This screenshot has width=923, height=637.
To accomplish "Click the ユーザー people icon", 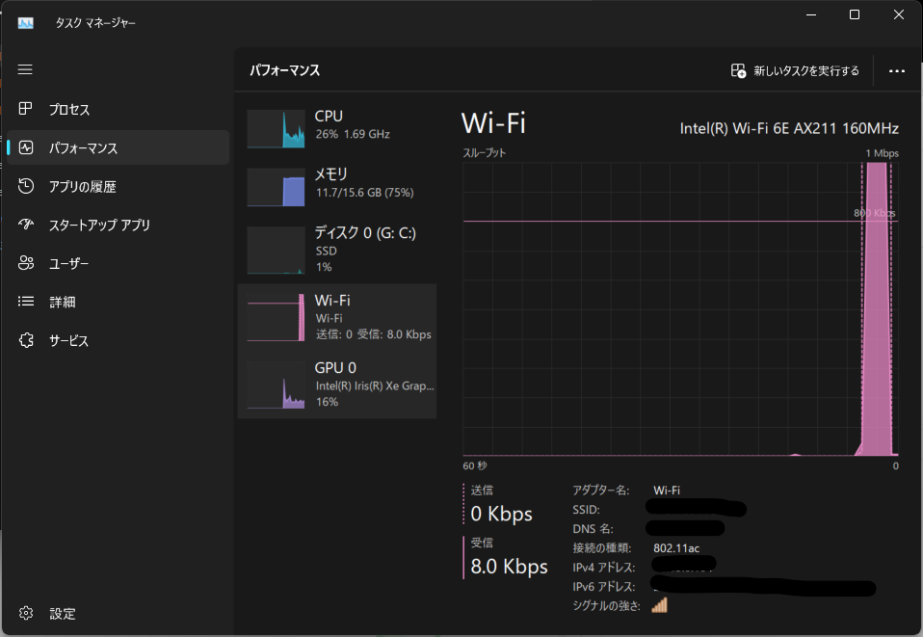I will point(25,263).
